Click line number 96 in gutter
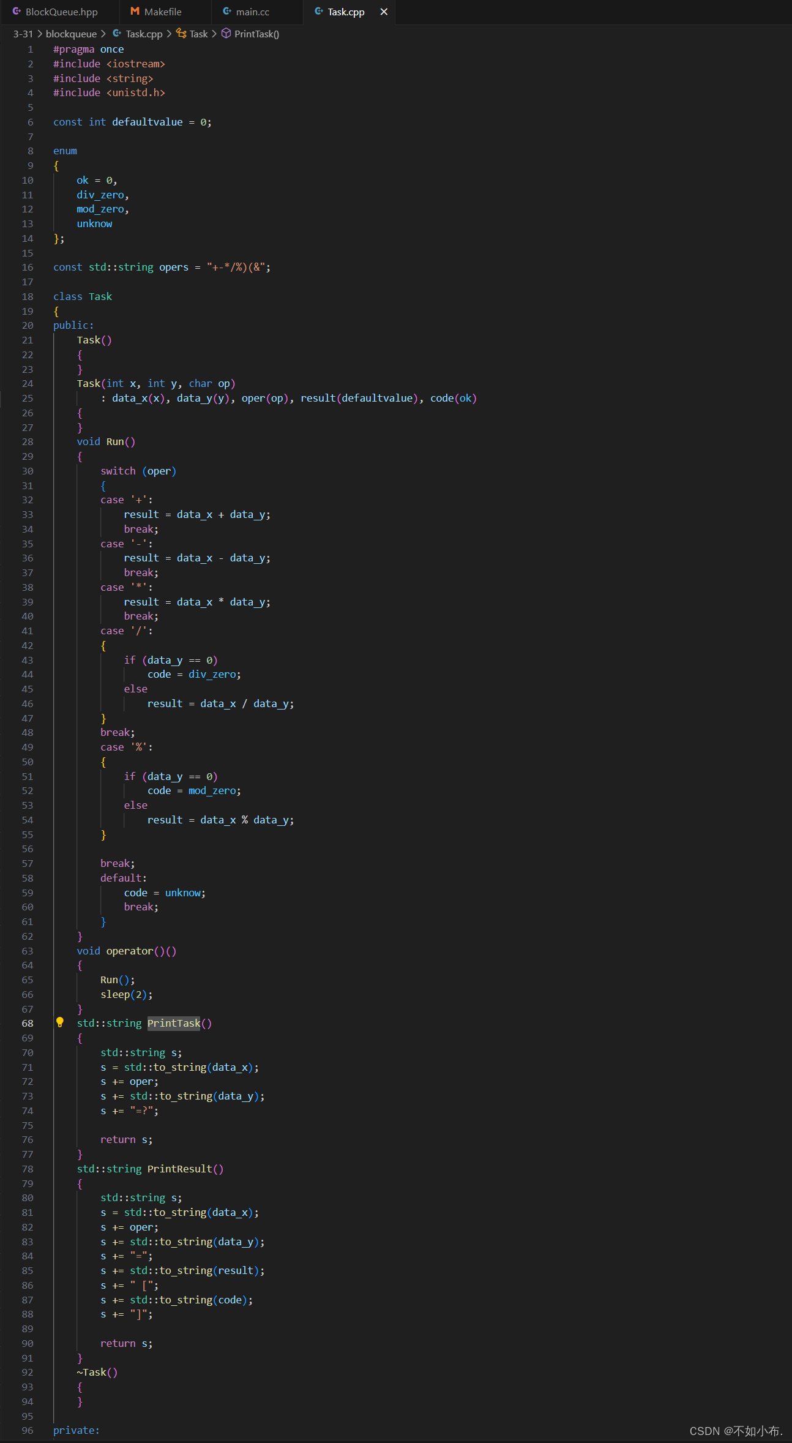The width and height of the screenshot is (792, 1443). pos(28,1430)
